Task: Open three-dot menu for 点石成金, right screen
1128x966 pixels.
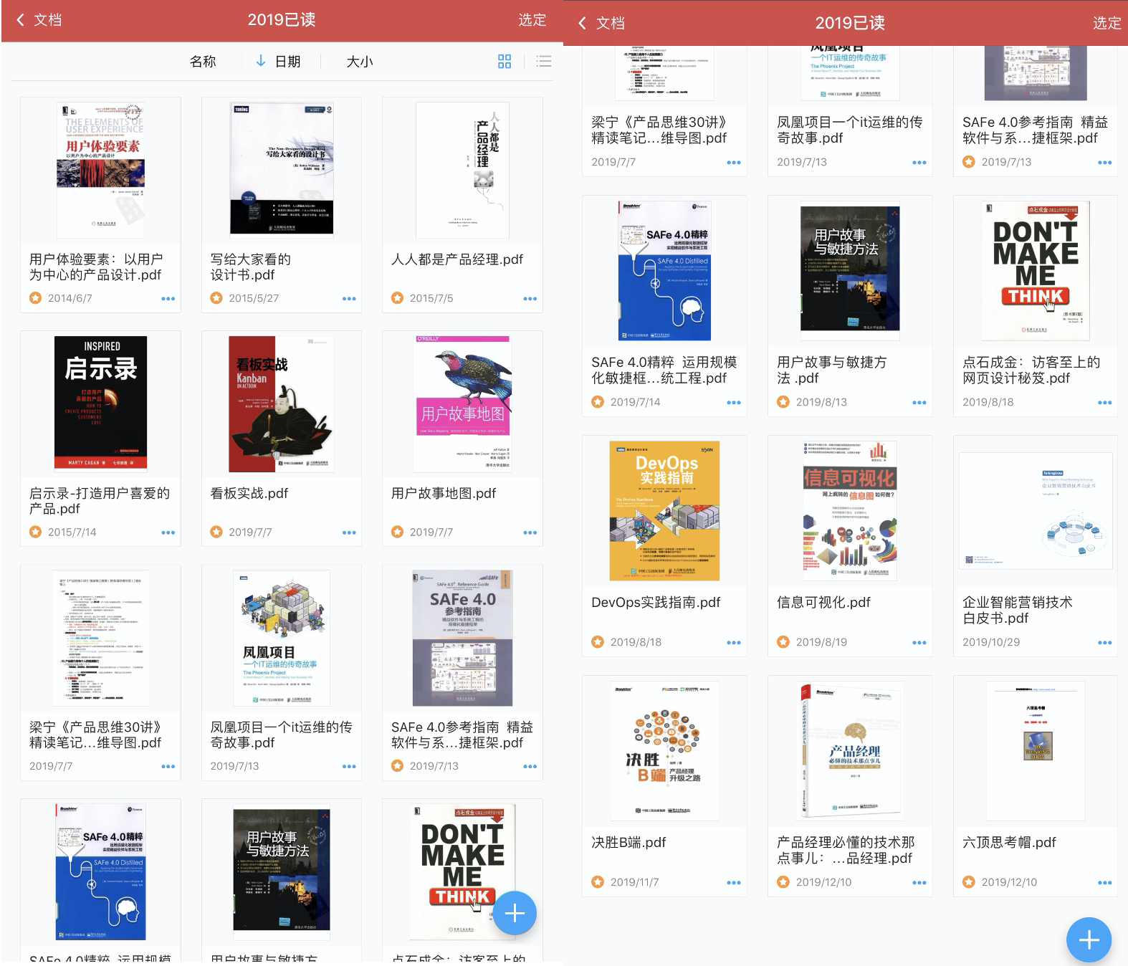Action: click(1105, 403)
